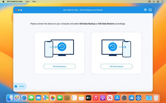Click the iOS Data Restore button
166x103 pixels.
tap(116, 67)
